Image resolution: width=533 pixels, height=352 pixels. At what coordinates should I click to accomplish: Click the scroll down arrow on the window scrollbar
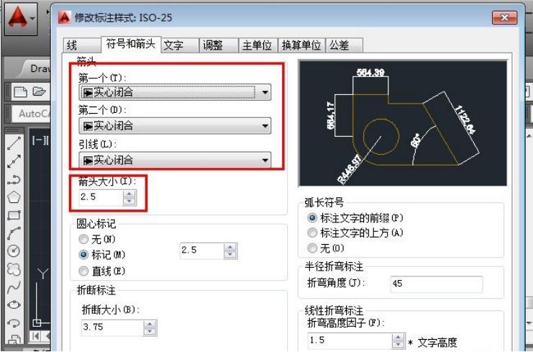529,323
